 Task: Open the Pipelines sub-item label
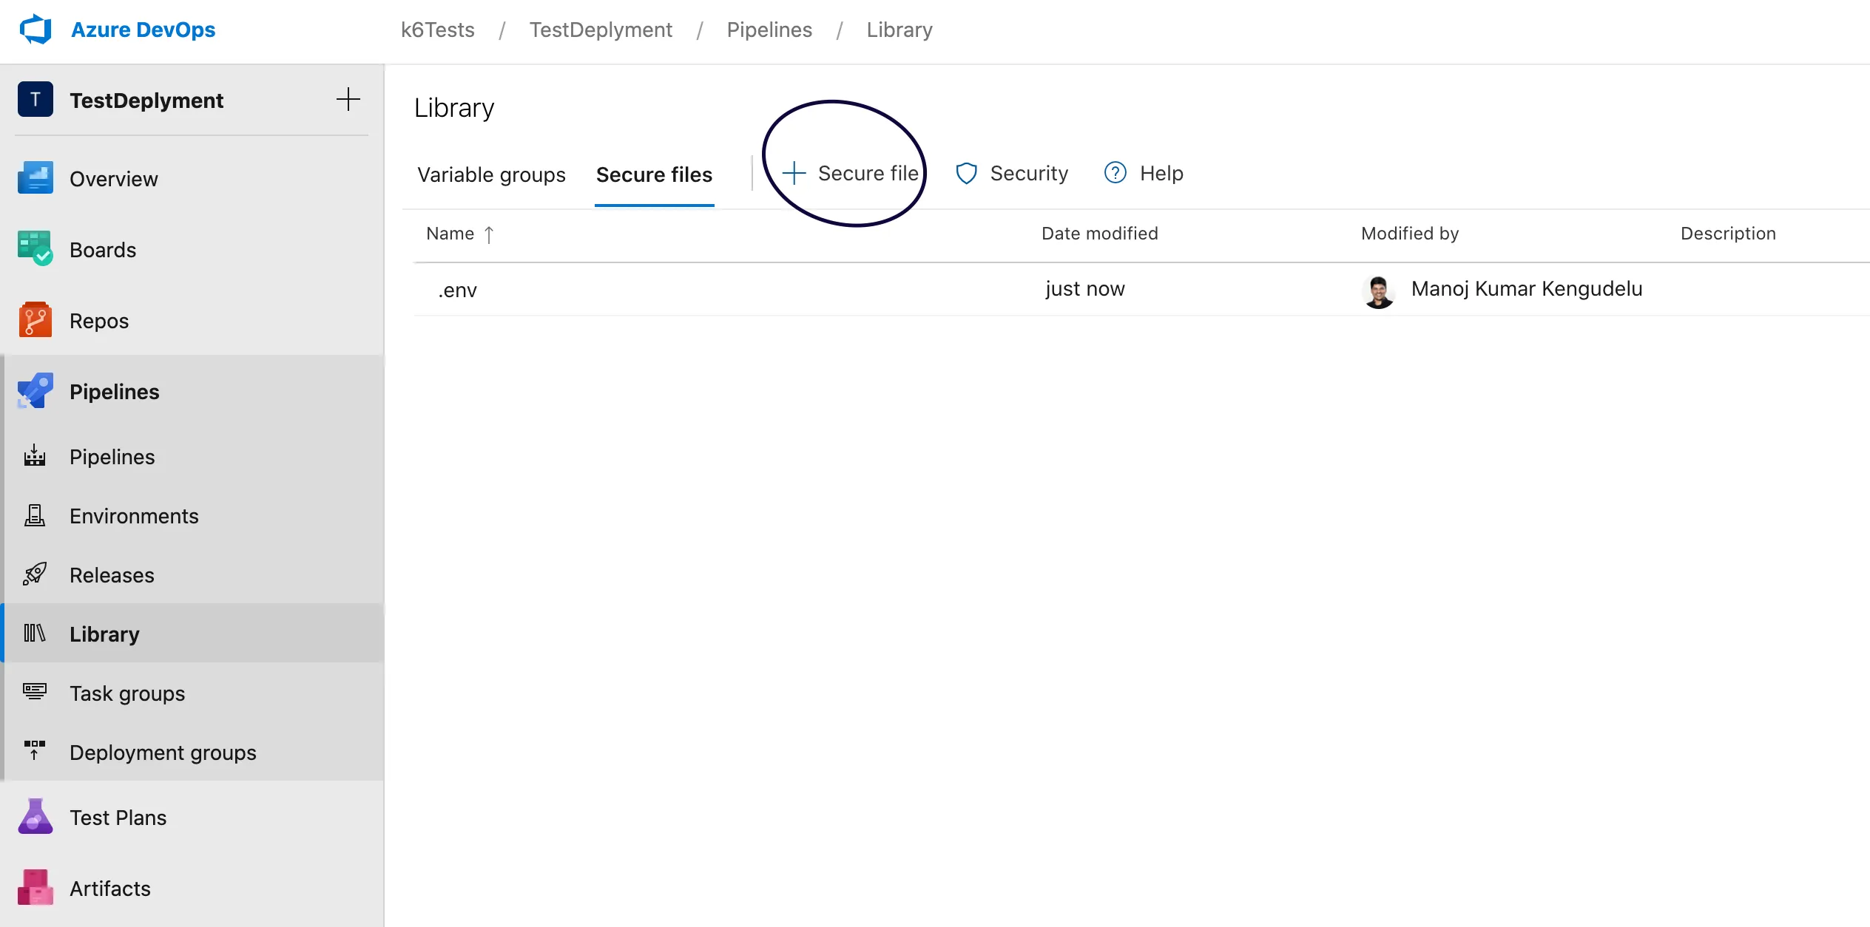(112, 457)
